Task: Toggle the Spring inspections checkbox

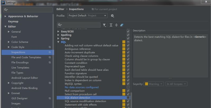Action: point(128,38)
